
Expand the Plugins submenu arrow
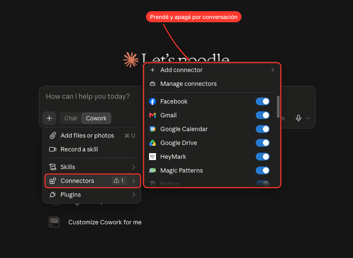[x=134, y=195]
